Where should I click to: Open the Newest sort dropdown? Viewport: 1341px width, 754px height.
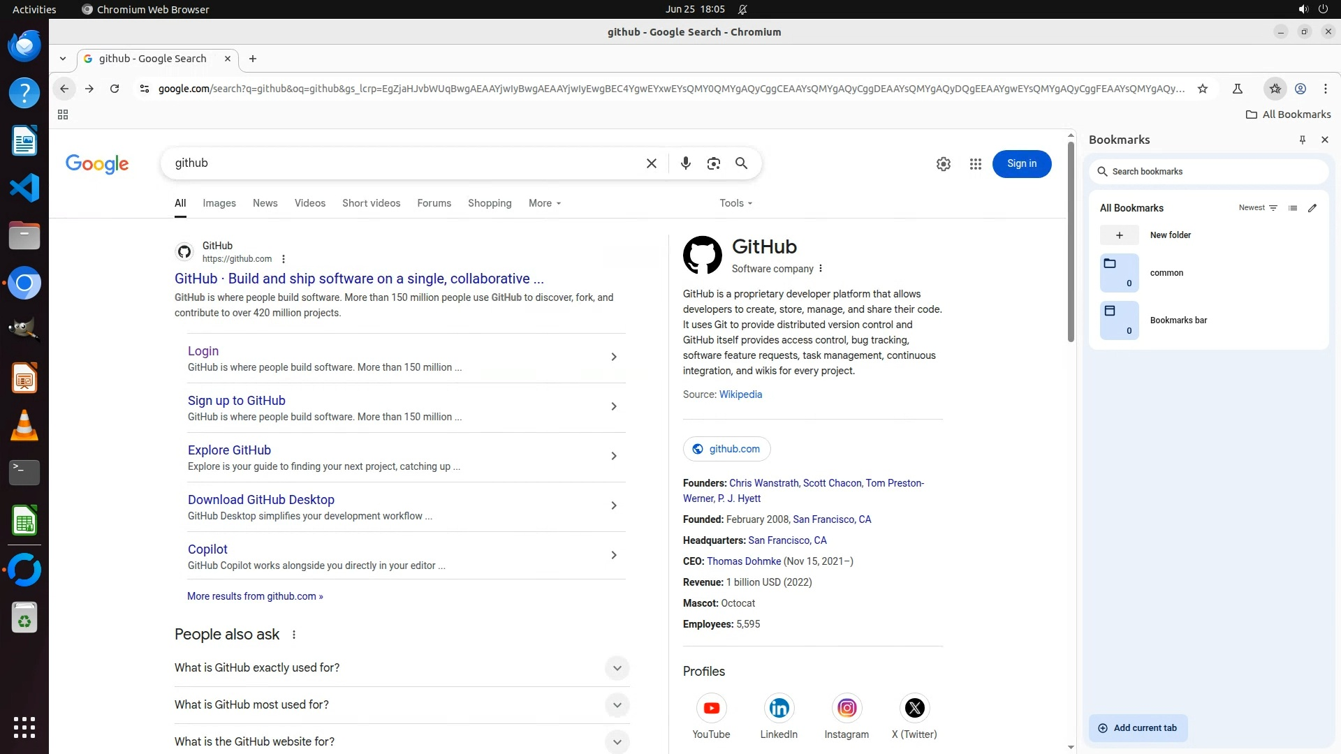[x=1258, y=208]
